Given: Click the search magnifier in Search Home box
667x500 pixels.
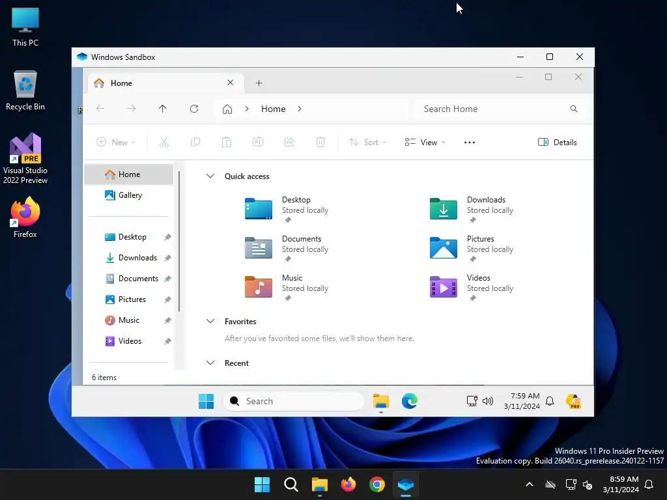Looking at the screenshot, I should click(573, 109).
